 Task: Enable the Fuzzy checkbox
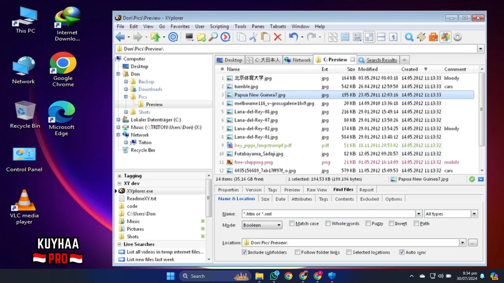[368, 223]
